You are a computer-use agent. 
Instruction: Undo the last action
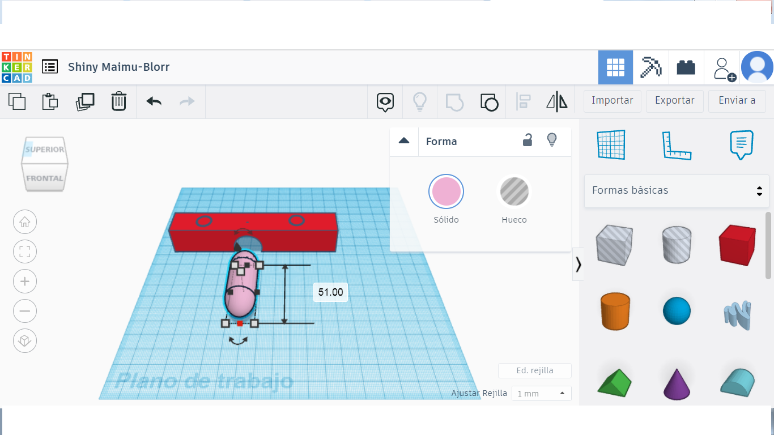(154, 101)
